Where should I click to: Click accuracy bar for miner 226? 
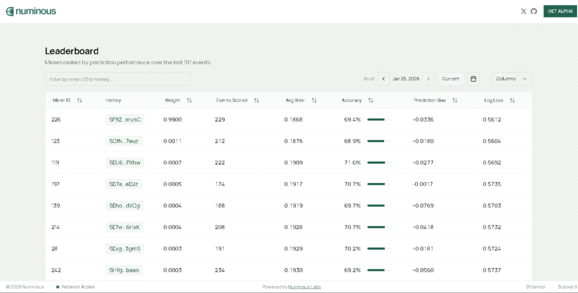click(379, 119)
